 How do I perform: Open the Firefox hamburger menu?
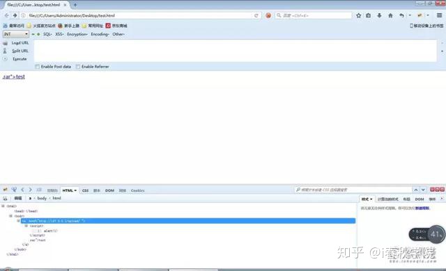(440, 15)
